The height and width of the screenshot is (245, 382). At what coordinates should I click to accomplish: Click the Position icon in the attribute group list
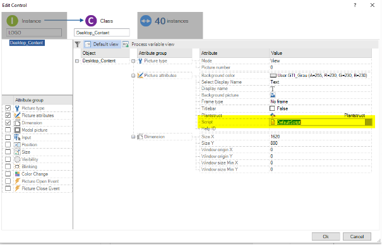(17, 145)
